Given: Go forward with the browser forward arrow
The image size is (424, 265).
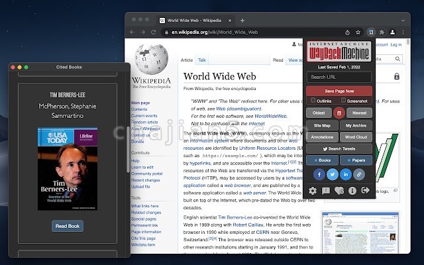Looking at the screenshot, I should tap(142, 32).
